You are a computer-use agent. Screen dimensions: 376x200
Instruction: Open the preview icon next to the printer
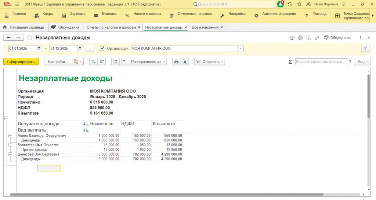click(308, 38)
